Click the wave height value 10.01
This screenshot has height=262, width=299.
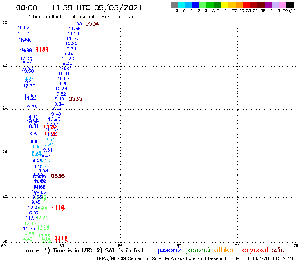tap(29, 82)
